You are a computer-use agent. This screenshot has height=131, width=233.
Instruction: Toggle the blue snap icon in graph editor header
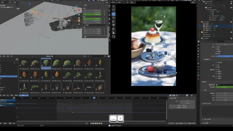pos(187,95)
